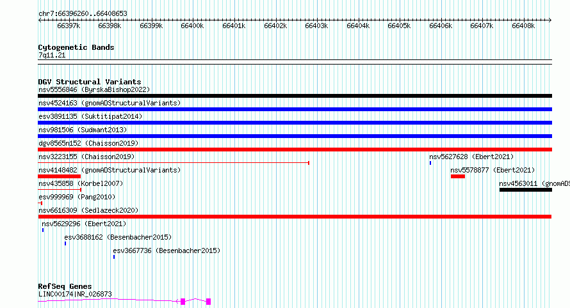
Task: Click the 7q11.21 cytogenetic band label
Action: 52,55
